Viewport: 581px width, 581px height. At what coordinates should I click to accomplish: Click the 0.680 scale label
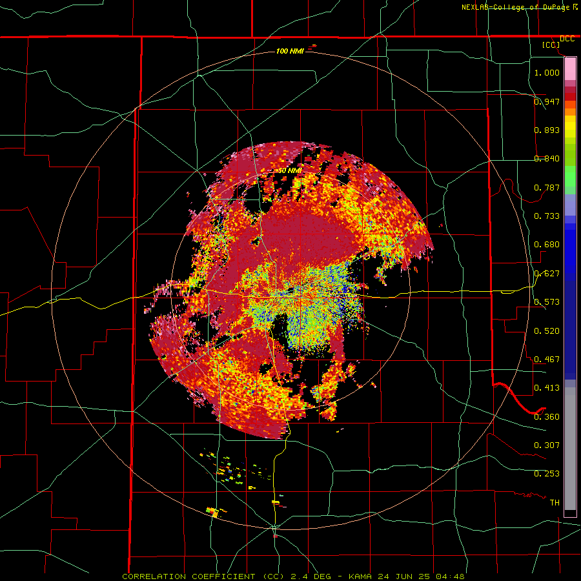[x=547, y=245]
